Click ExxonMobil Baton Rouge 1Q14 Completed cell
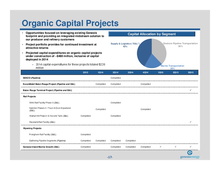Viewport: 220px width, 170px height. coord(100,84)
